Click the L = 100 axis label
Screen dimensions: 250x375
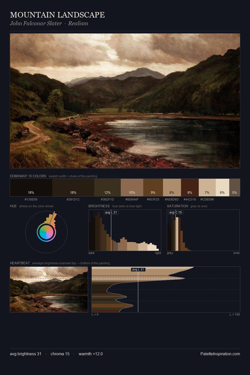235,314
